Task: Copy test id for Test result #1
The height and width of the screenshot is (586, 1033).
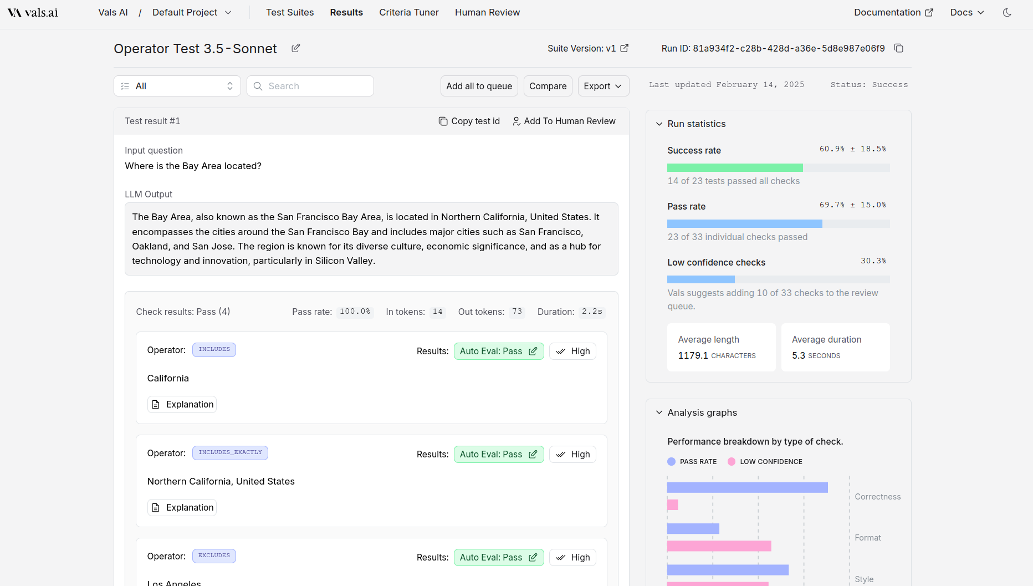Action: click(x=469, y=121)
